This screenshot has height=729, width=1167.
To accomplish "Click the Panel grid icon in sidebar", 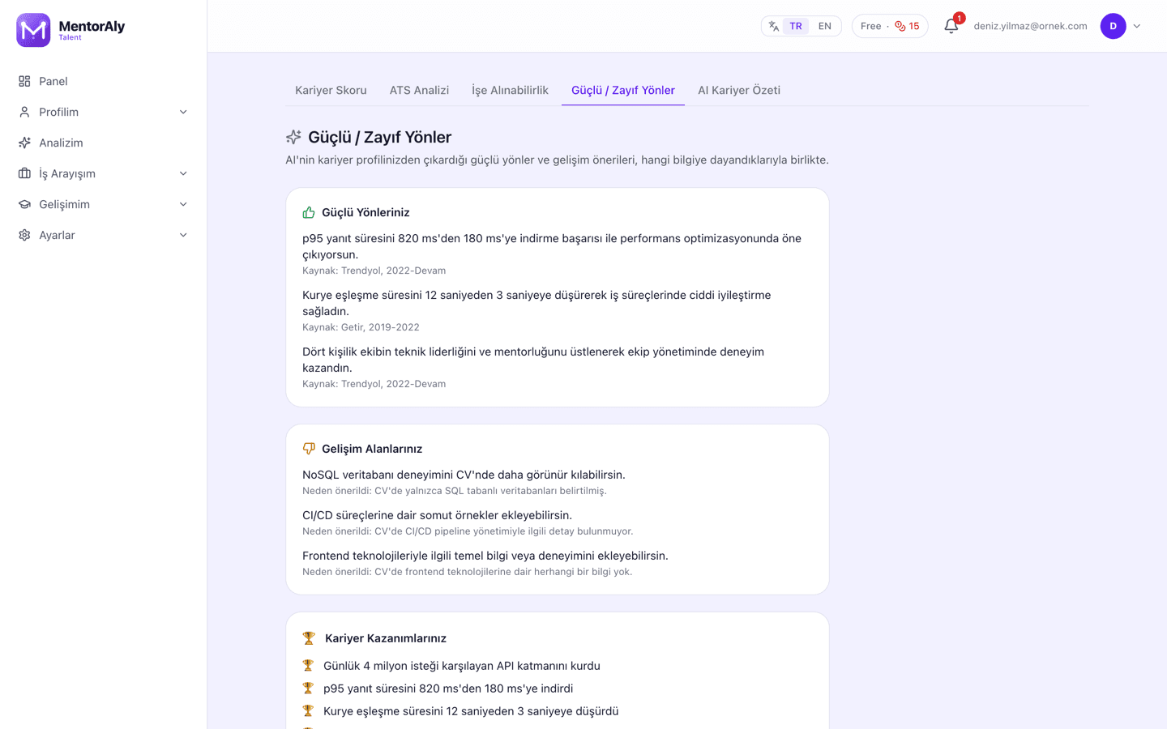I will click(24, 81).
